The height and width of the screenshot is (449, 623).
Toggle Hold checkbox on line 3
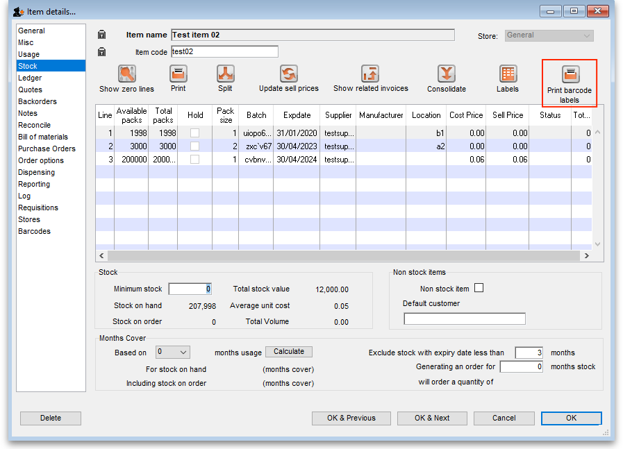coord(195,159)
